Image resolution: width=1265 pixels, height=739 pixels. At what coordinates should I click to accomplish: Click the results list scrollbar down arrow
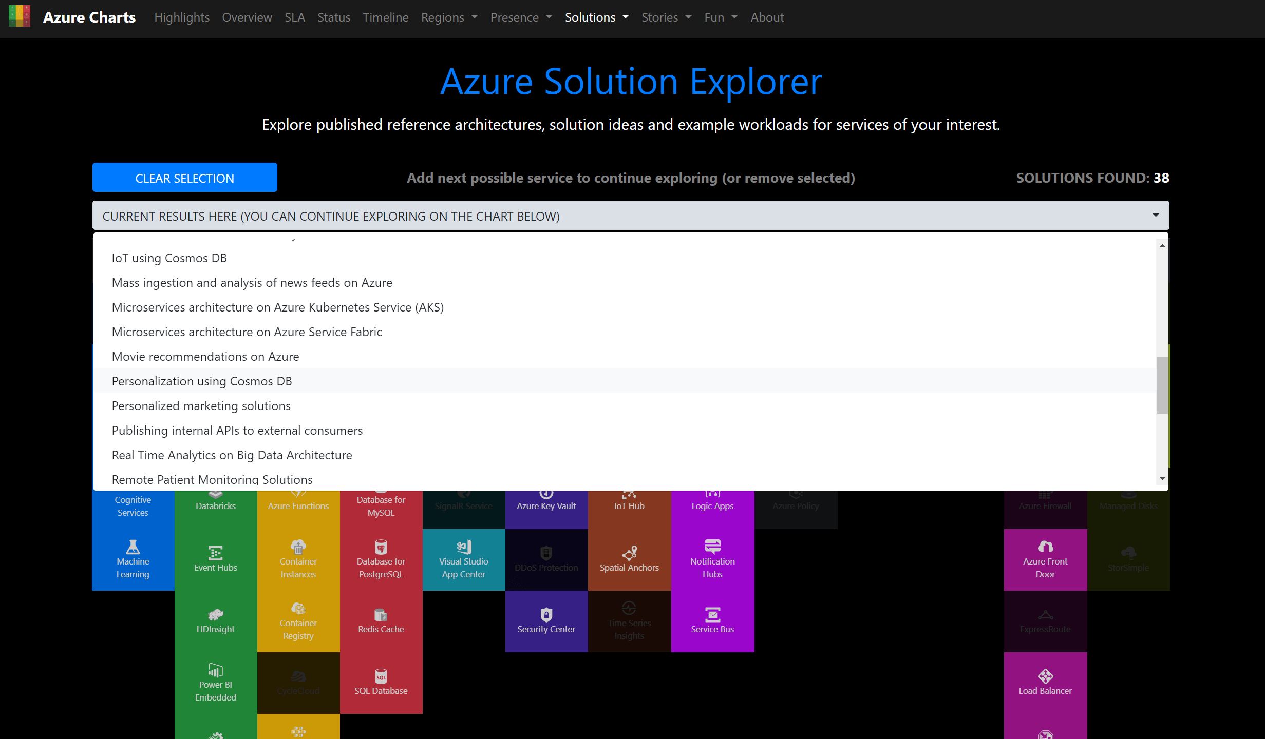[1162, 478]
